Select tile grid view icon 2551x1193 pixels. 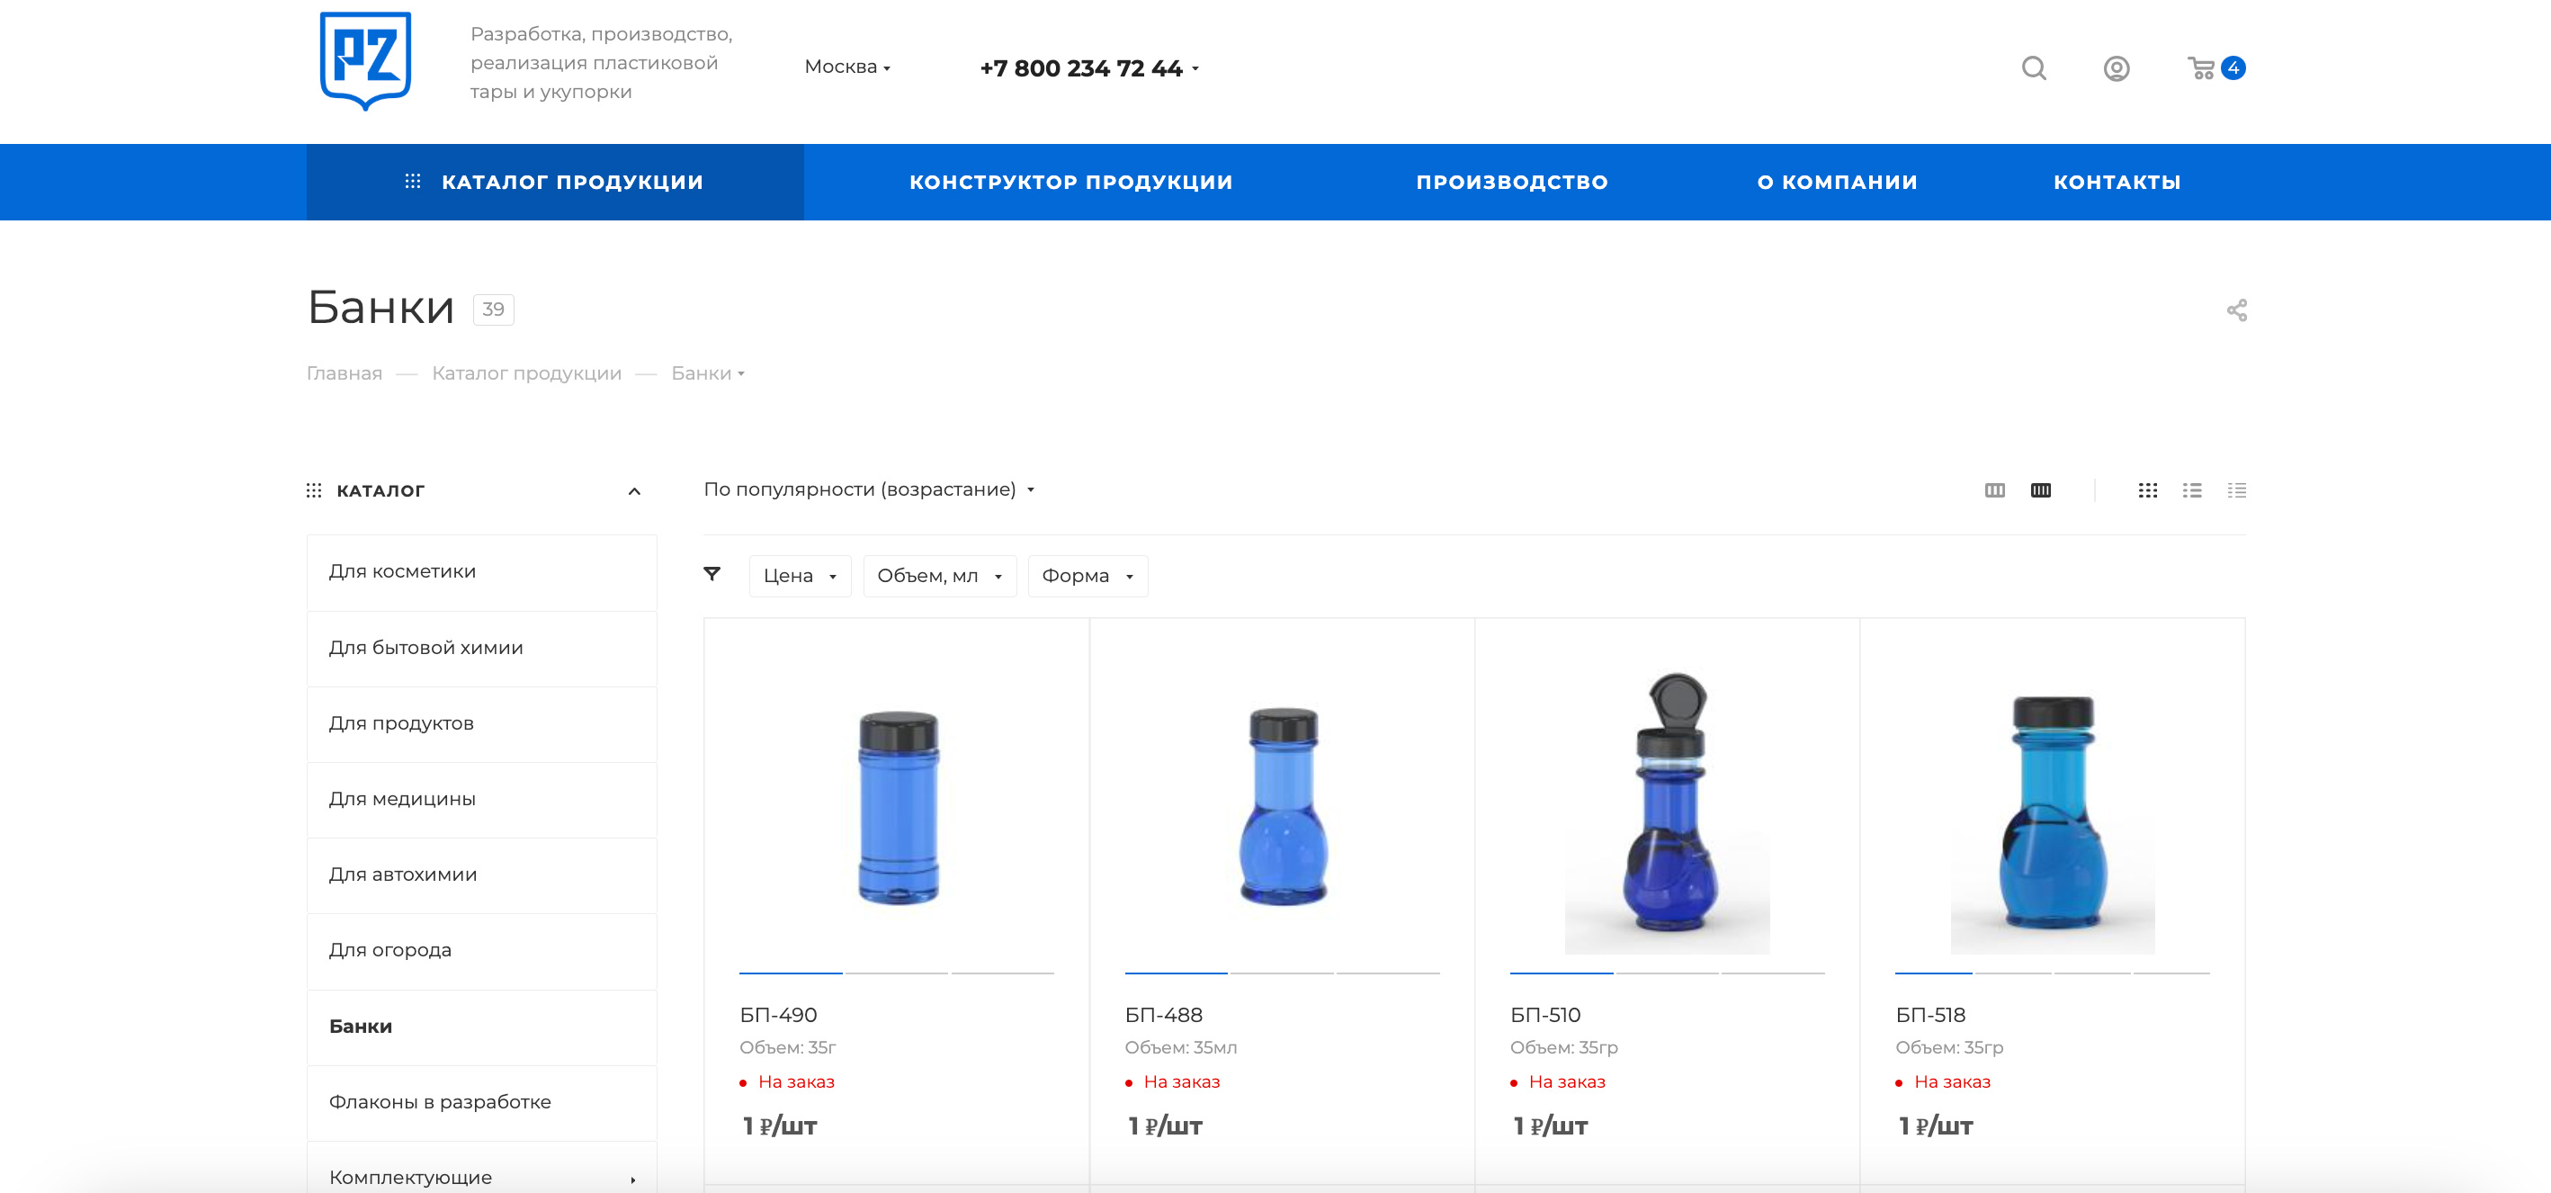point(2147,490)
